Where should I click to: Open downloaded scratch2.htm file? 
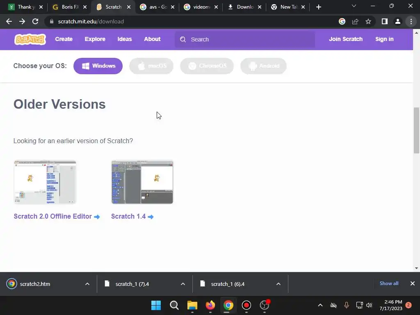35,284
